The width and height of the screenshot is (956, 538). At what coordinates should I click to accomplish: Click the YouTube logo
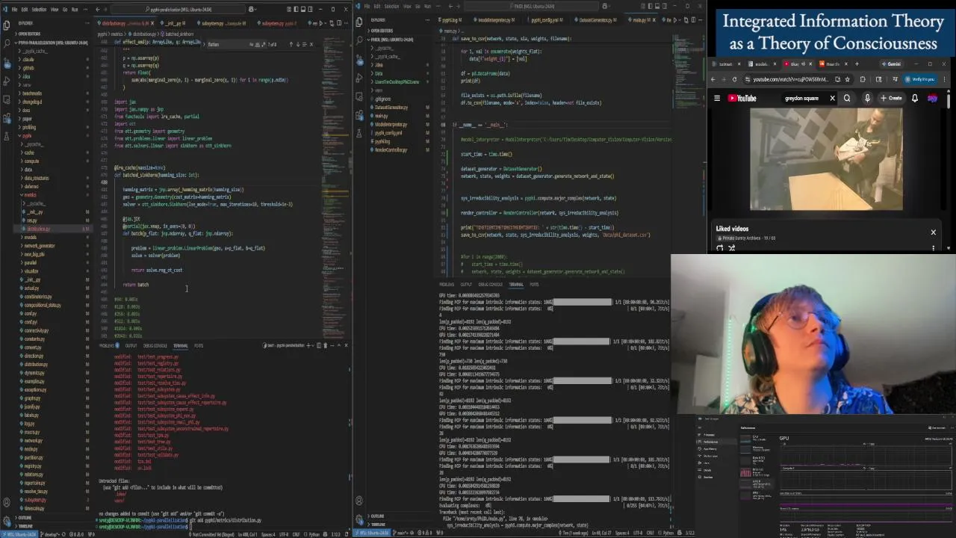point(742,98)
